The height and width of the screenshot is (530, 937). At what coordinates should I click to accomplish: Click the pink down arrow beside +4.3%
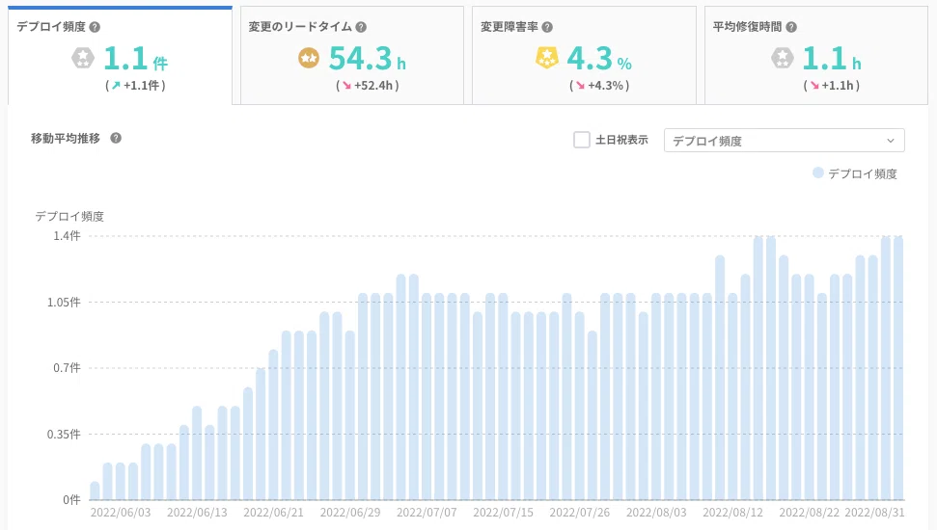(x=580, y=86)
